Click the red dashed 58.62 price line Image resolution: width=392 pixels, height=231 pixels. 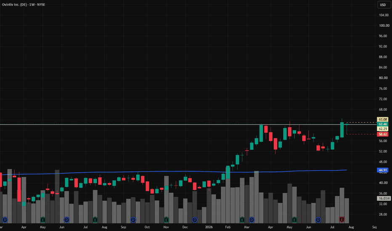362,134
